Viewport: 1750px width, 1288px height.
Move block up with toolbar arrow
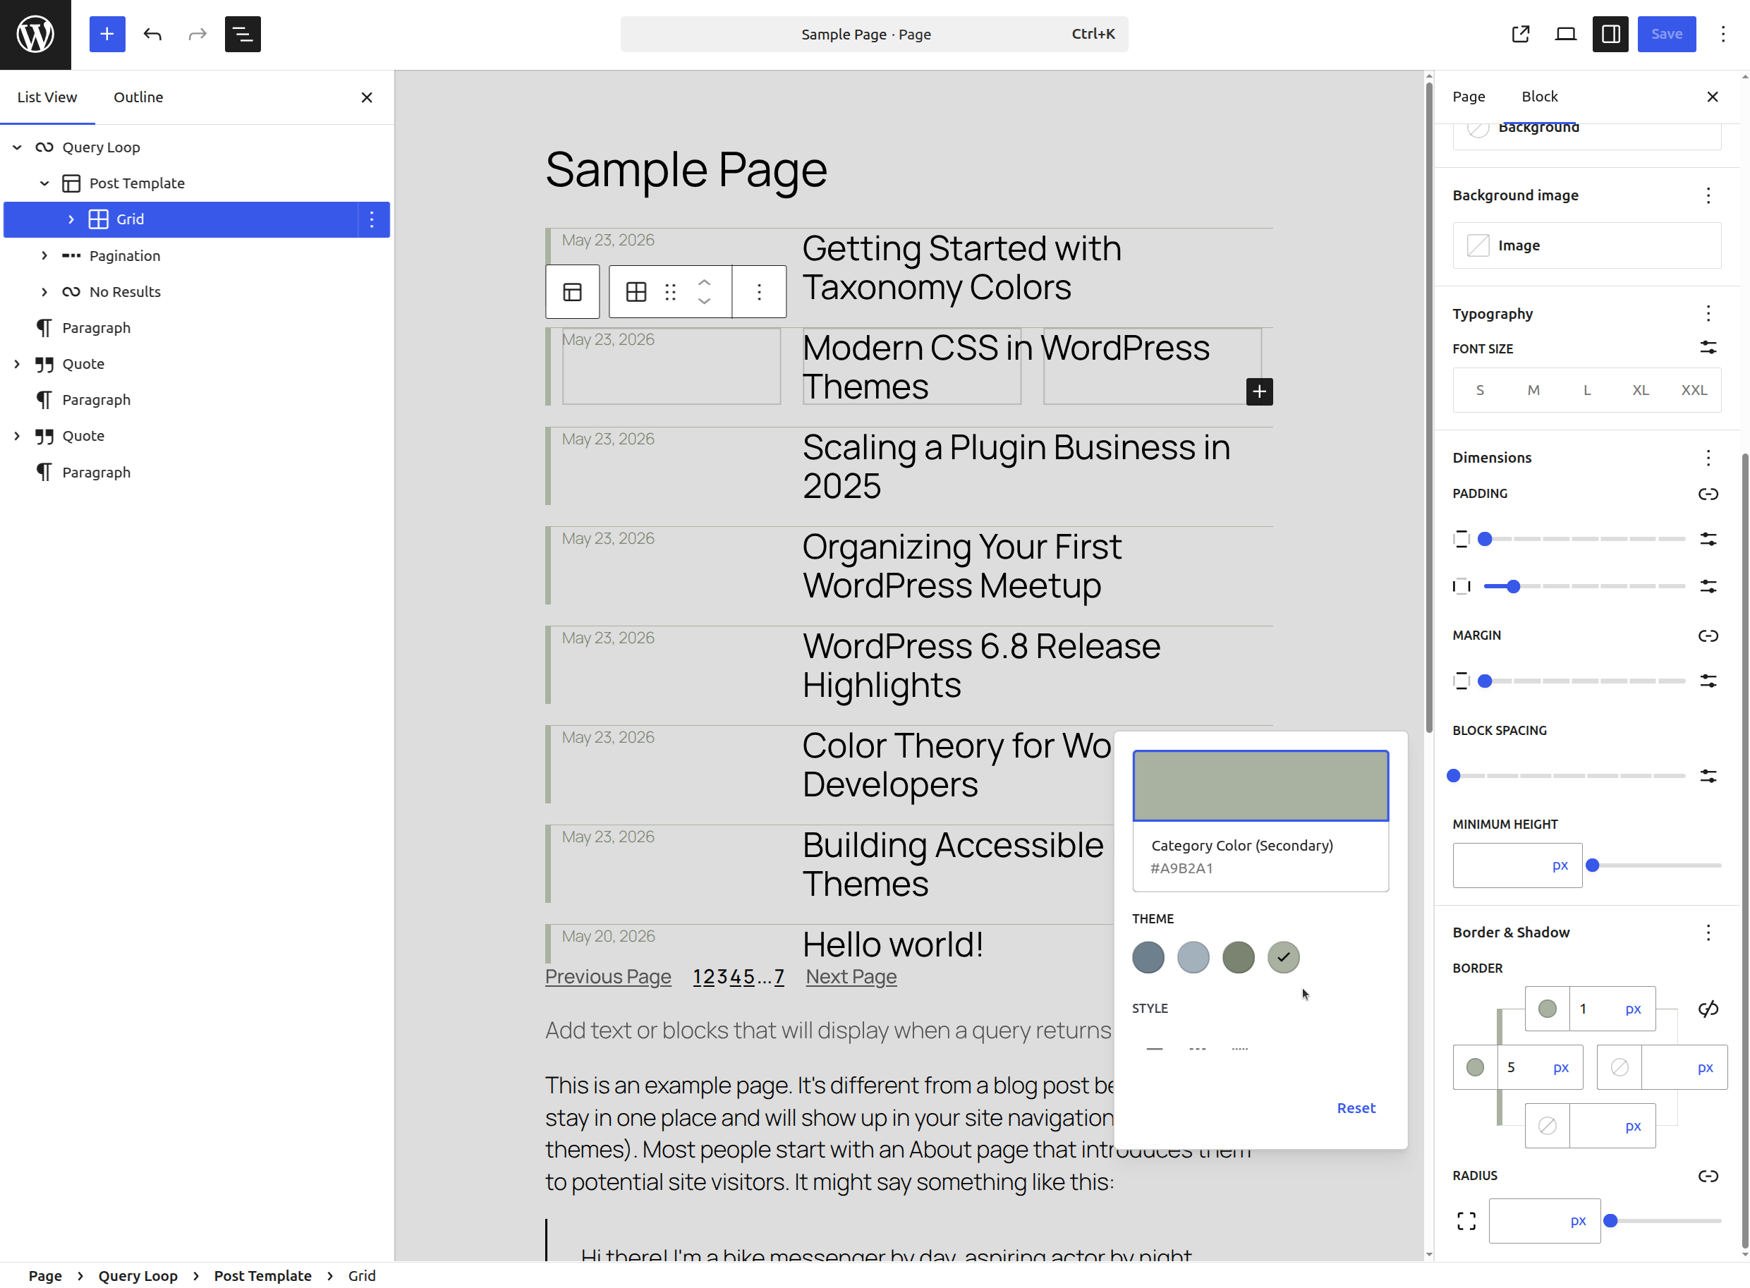704,282
